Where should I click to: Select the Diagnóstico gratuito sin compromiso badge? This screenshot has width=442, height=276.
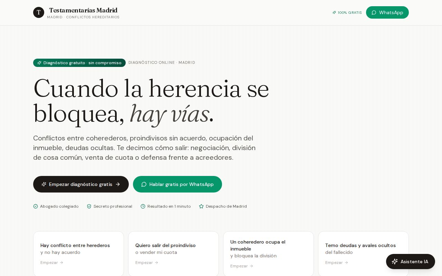pos(79,63)
